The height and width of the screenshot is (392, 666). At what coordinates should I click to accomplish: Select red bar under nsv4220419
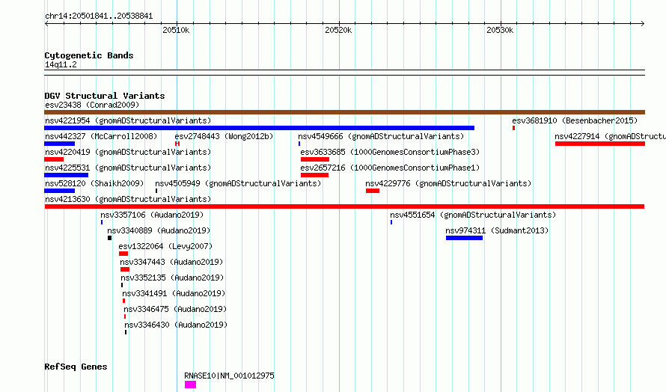click(x=54, y=159)
